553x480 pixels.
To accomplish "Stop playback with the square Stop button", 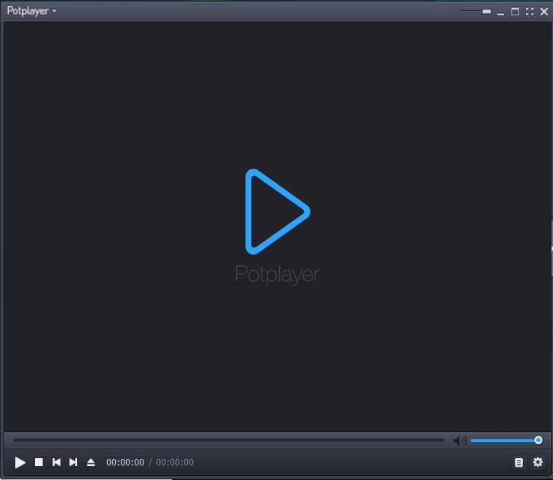I will (x=39, y=462).
